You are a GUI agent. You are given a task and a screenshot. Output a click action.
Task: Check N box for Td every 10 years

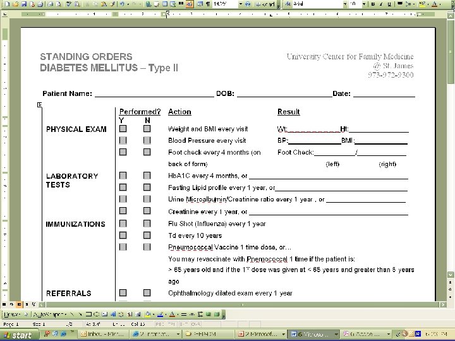[x=147, y=235]
